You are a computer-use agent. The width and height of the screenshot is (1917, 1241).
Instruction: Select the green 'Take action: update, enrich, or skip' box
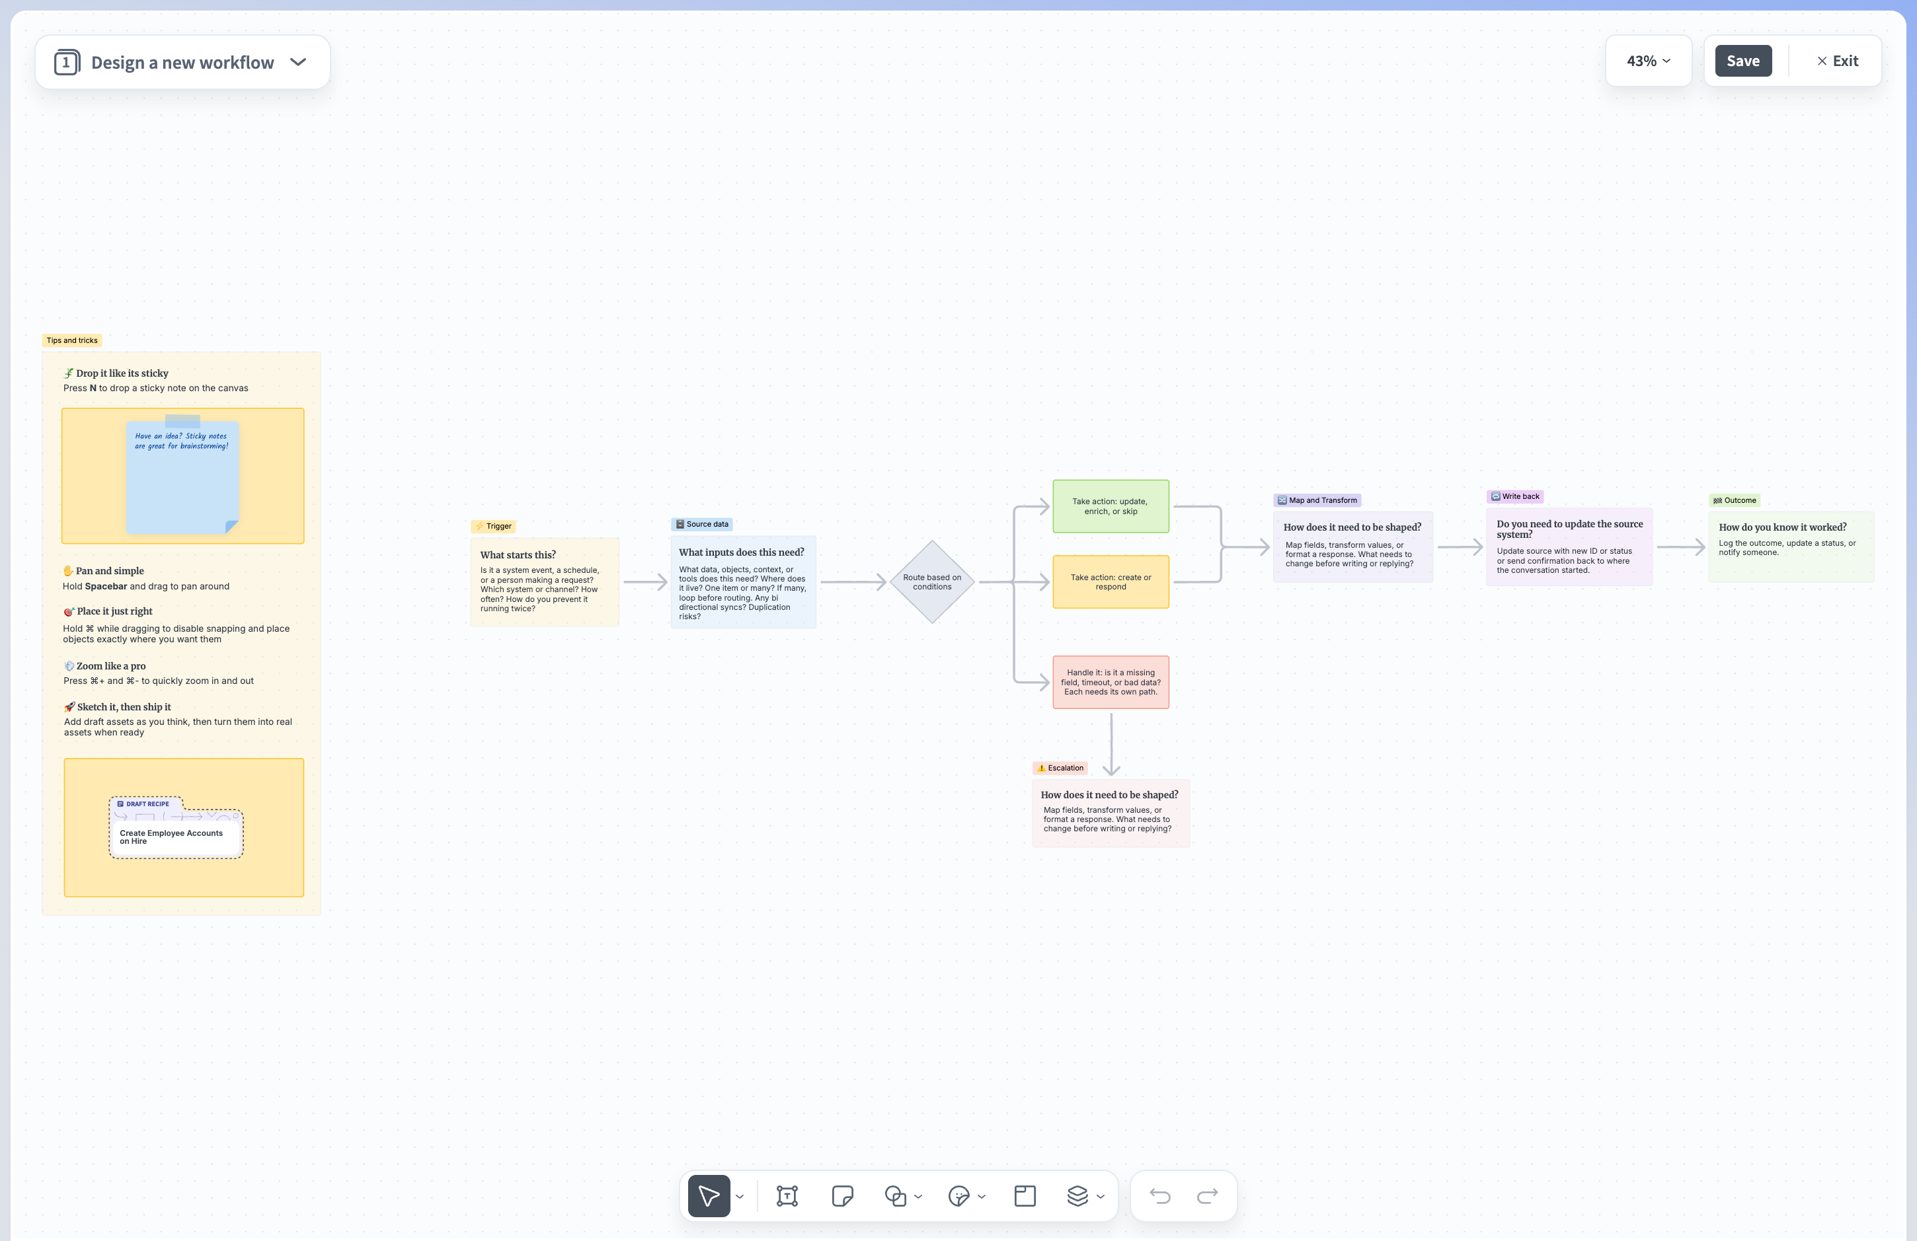pos(1110,507)
